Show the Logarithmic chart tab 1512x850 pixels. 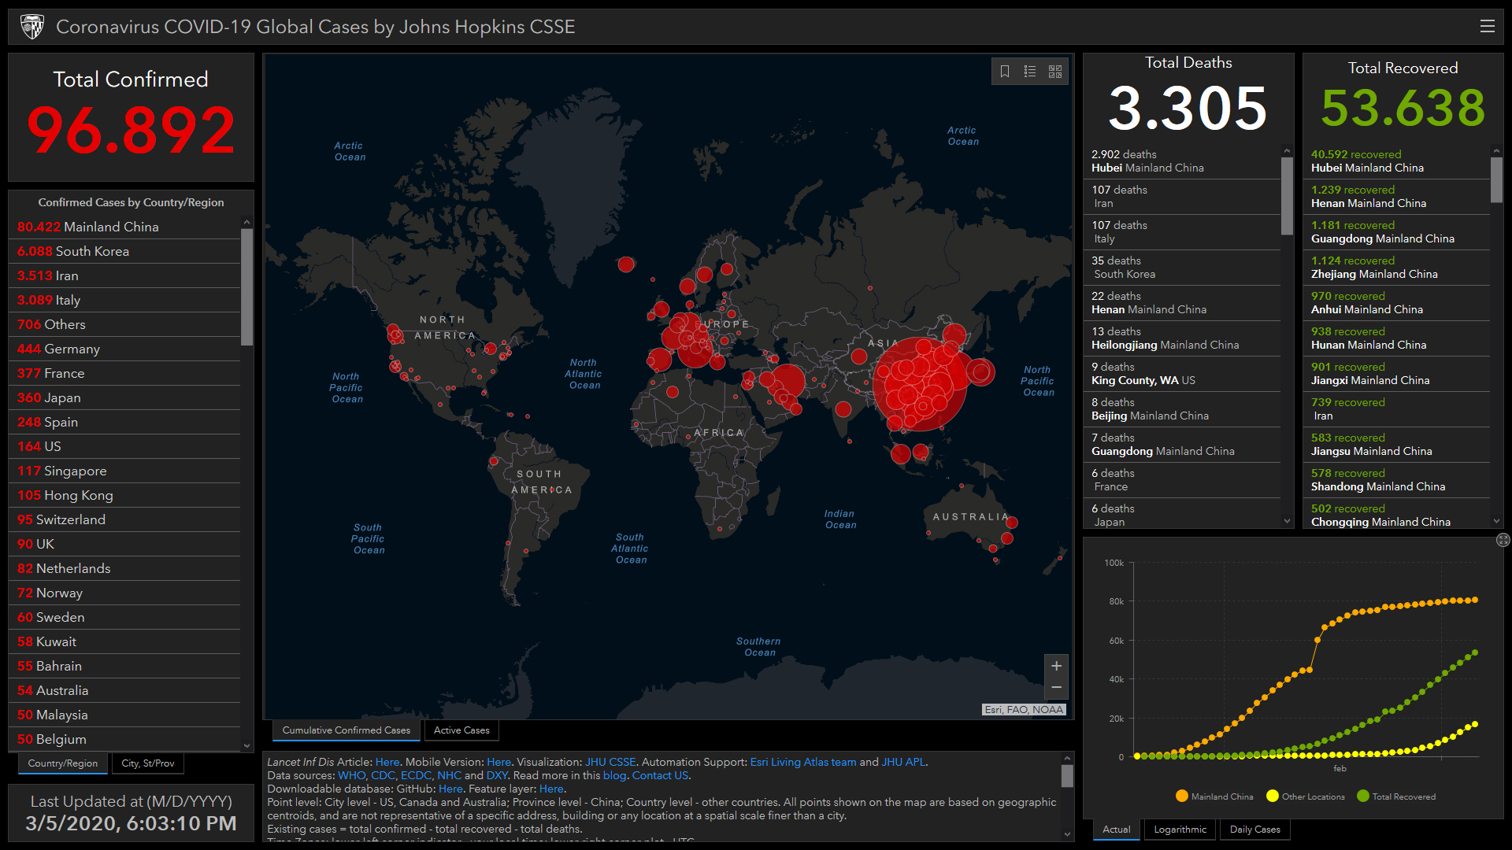[x=1180, y=830]
